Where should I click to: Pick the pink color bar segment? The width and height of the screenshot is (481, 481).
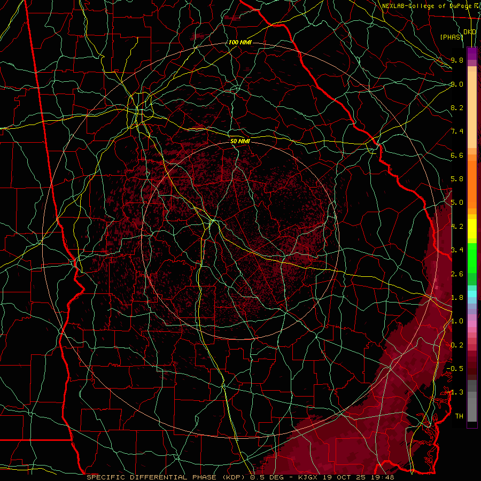(x=472, y=324)
